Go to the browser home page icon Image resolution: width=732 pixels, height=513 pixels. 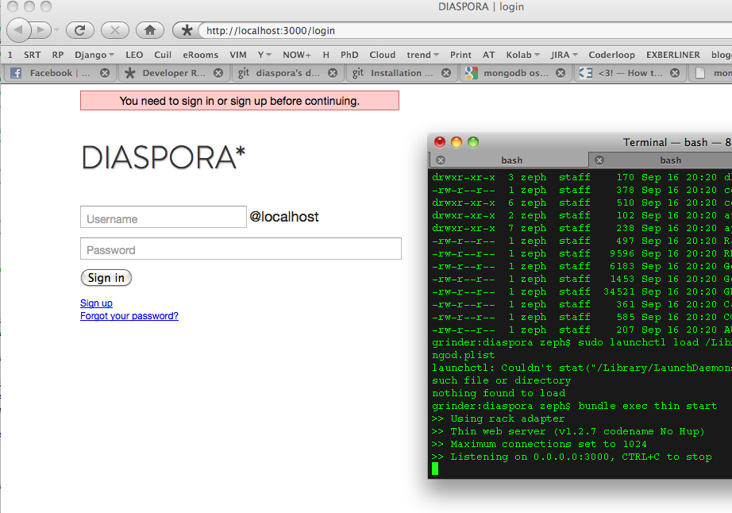150,30
